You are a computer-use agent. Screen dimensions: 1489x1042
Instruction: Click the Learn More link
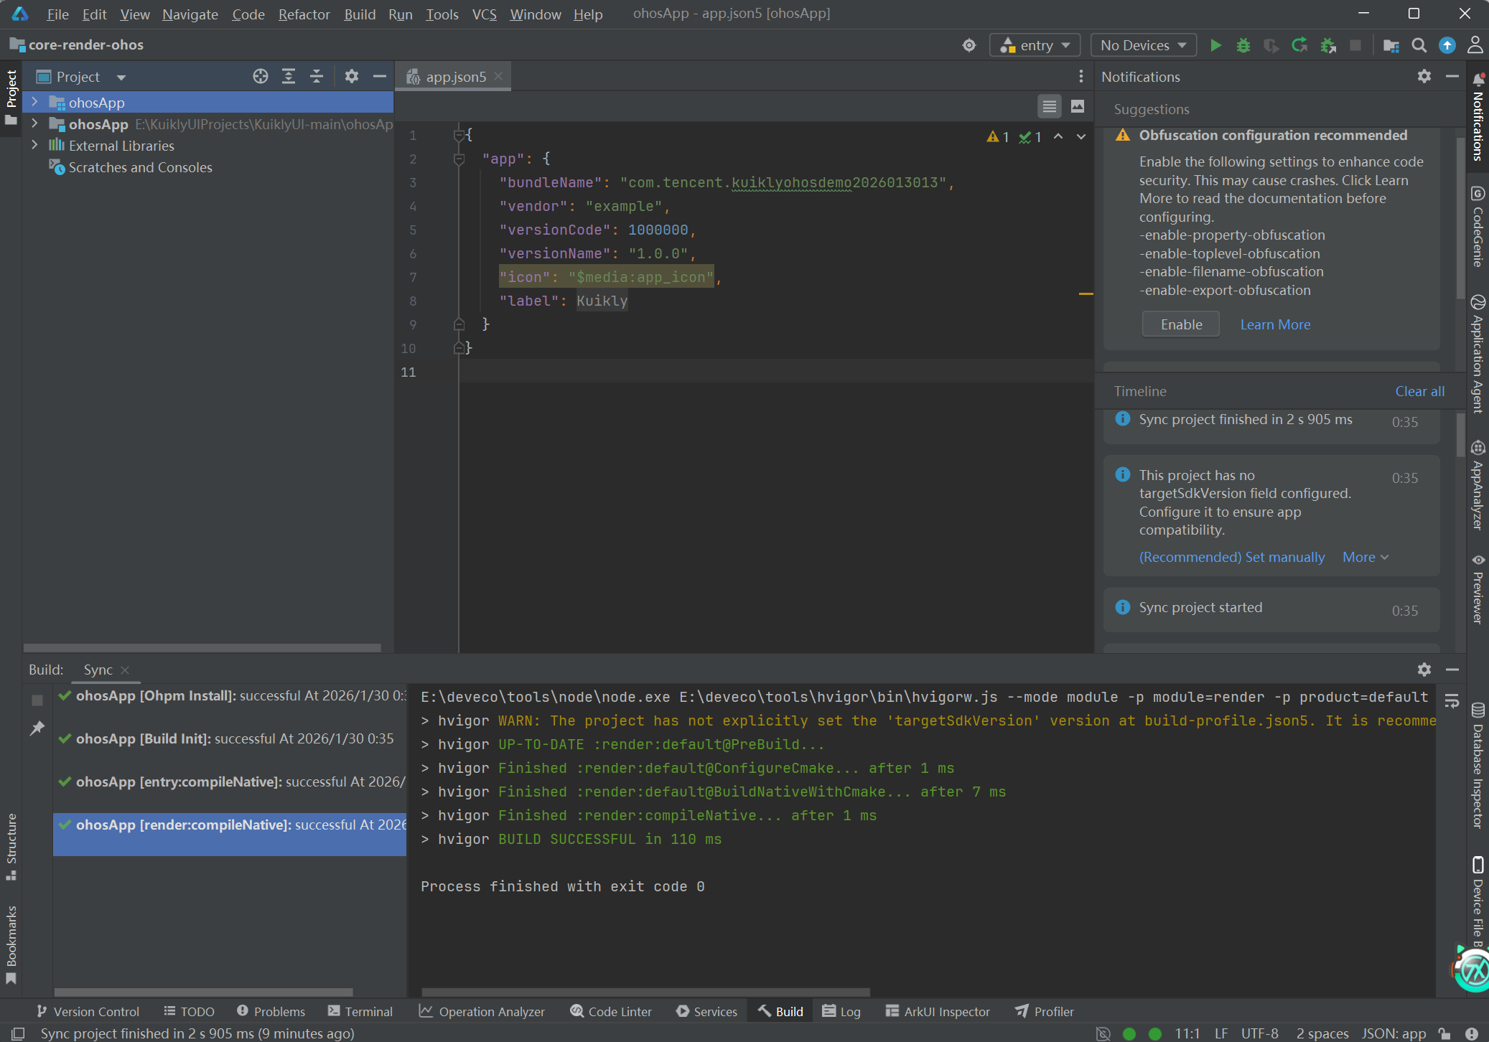[x=1275, y=324]
